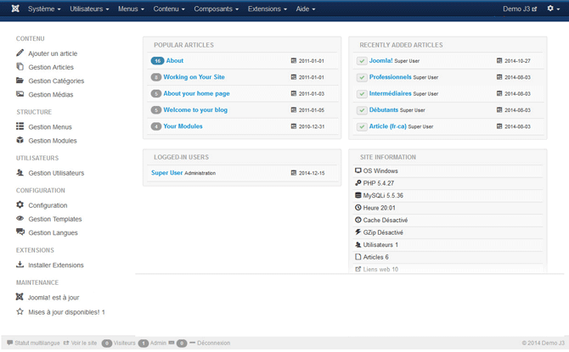Open the Aide menu
The image size is (569, 352).
tap(305, 9)
